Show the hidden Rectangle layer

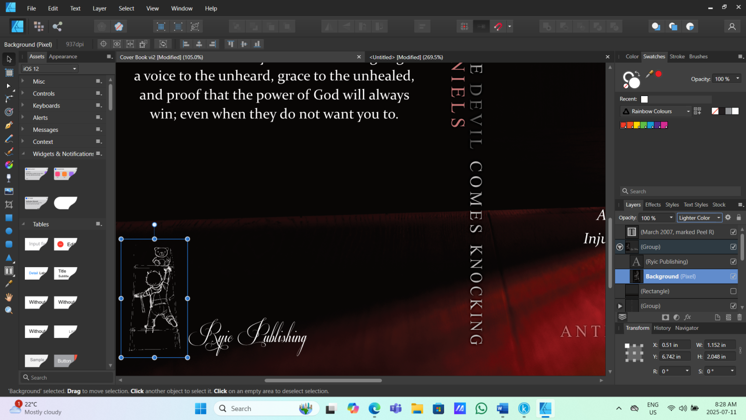click(733, 291)
